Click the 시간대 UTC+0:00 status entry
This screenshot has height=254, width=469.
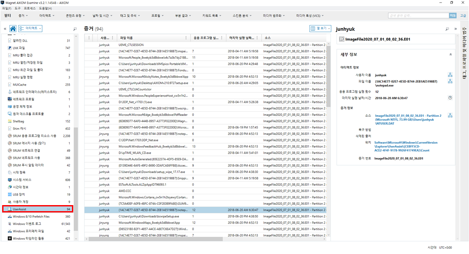coord(440,248)
